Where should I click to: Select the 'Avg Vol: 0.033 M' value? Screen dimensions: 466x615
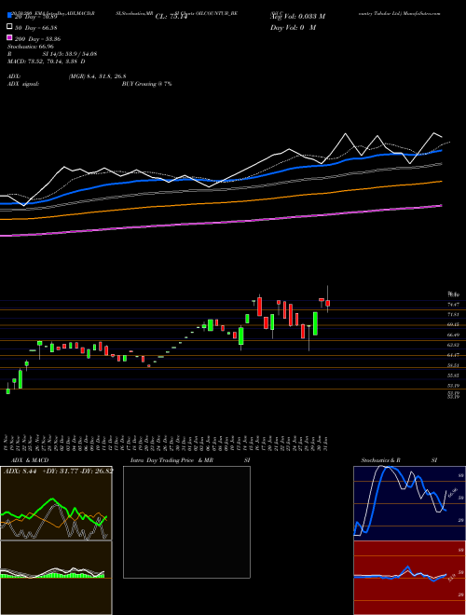click(x=297, y=17)
